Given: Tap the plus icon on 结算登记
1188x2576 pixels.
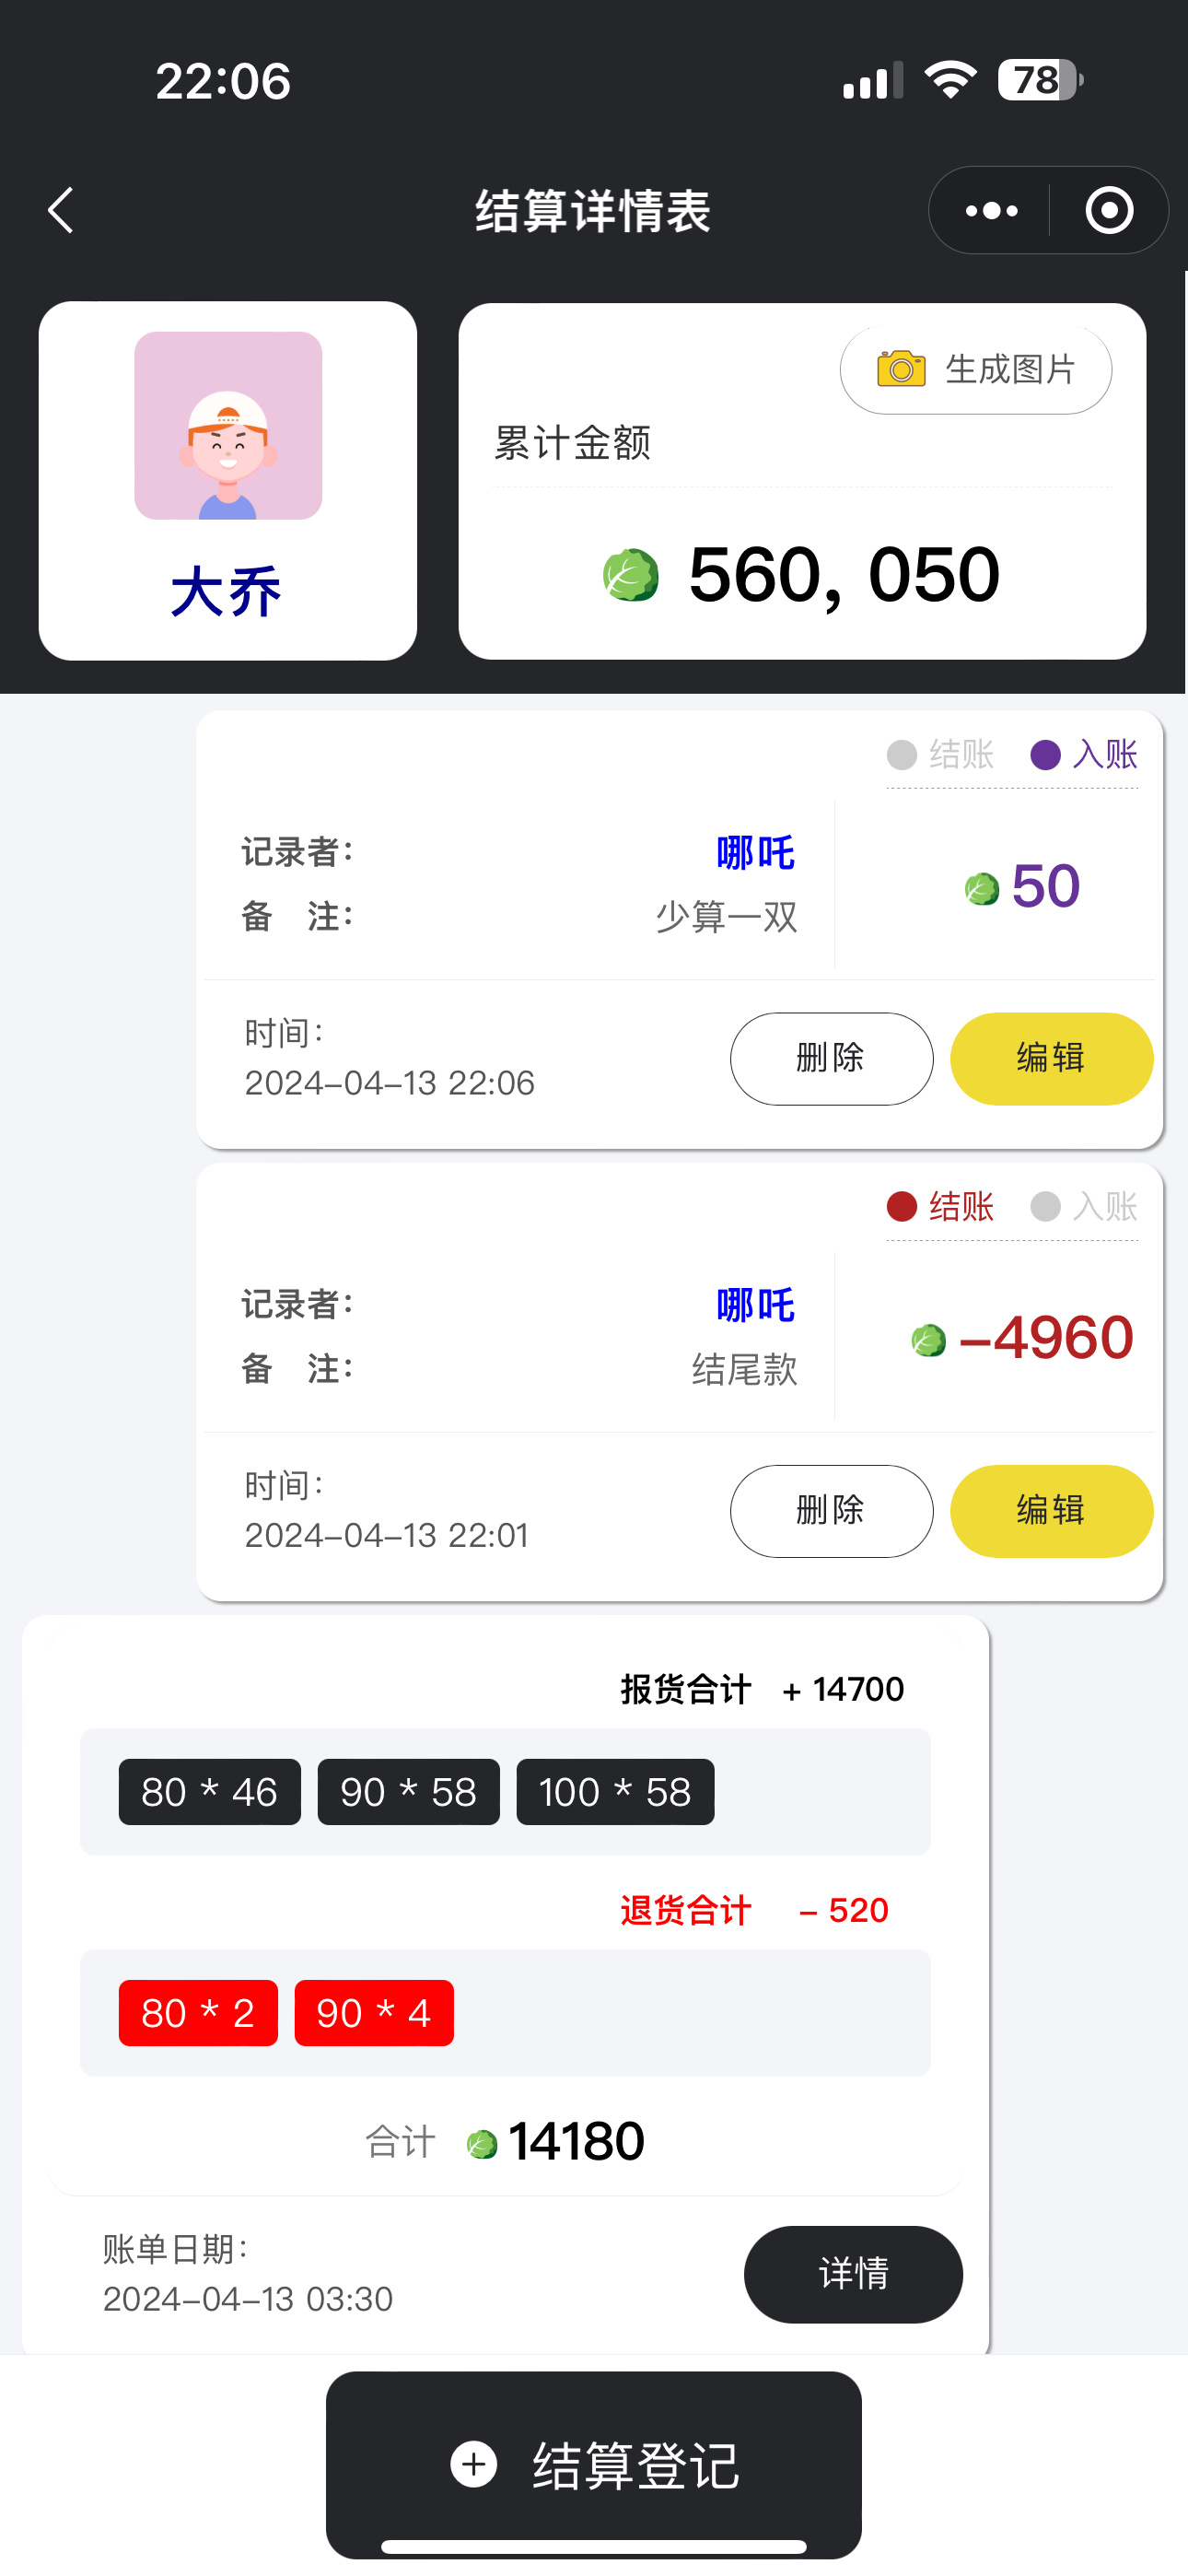Looking at the screenshot, I should click(x=474, y=2464).
